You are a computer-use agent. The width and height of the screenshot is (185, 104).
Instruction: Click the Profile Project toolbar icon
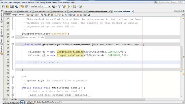pos(80,6)
